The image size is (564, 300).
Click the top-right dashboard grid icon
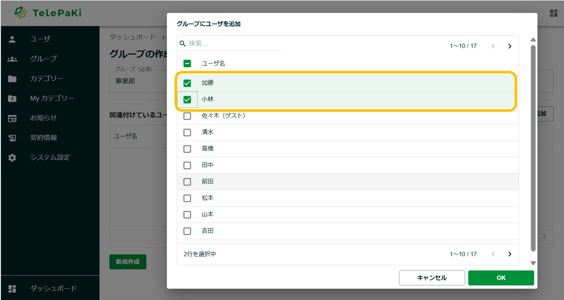click(x=553, y=13)
